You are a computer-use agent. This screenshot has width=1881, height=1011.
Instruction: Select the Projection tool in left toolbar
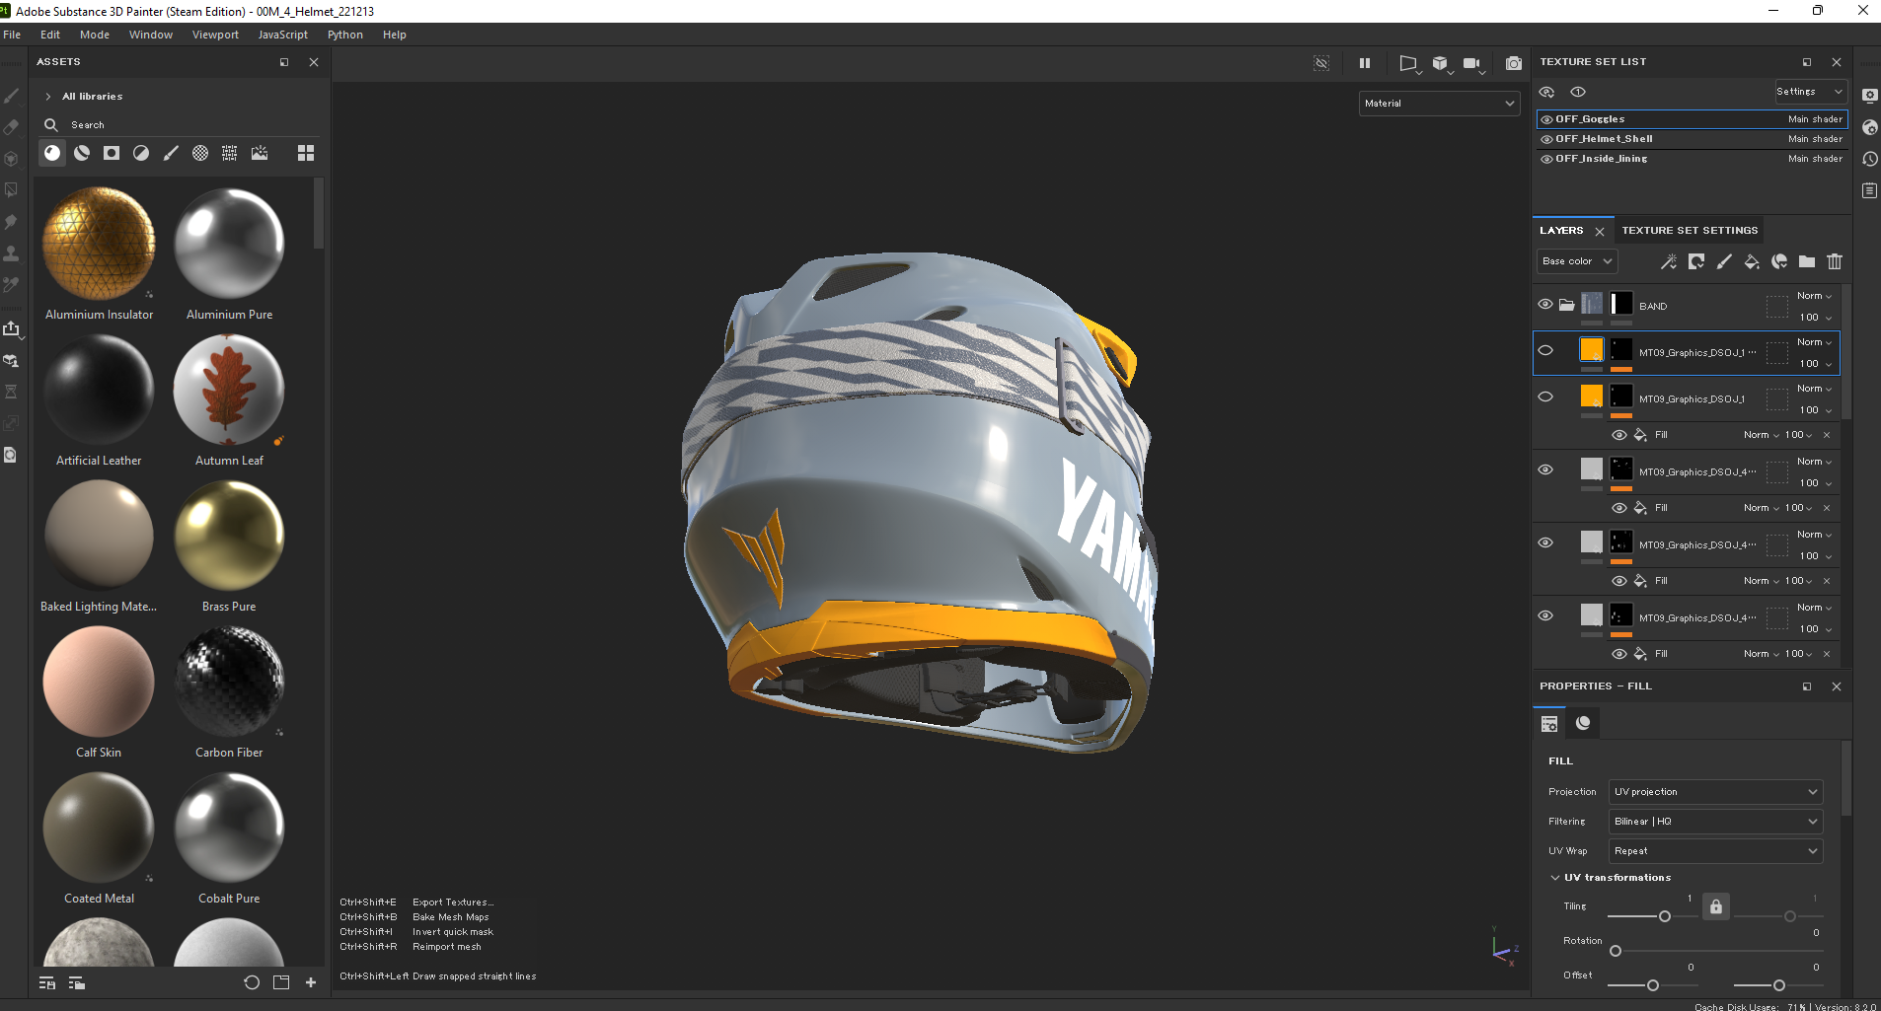12,159
